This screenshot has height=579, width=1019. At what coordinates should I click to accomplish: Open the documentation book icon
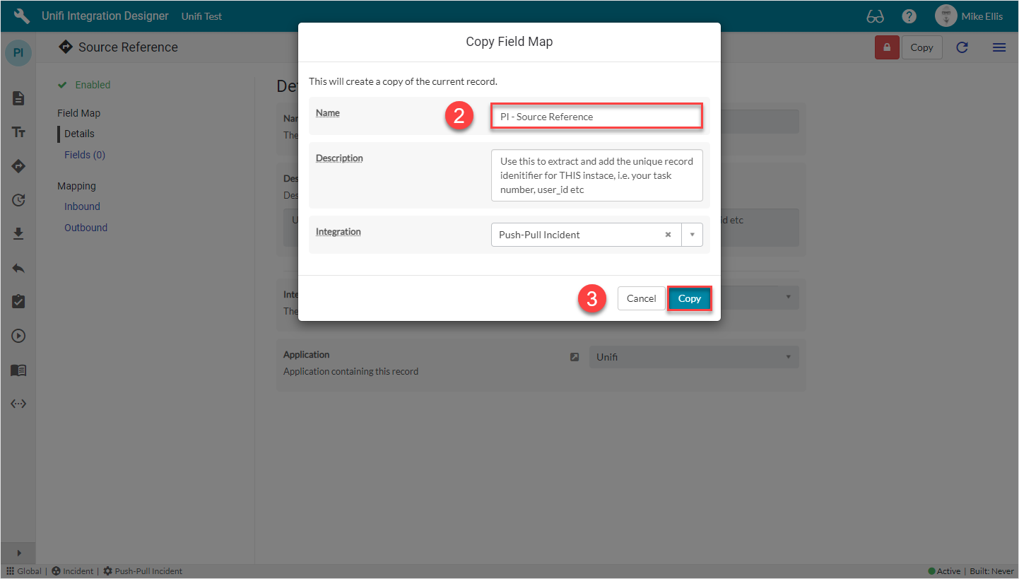[18, 370]
